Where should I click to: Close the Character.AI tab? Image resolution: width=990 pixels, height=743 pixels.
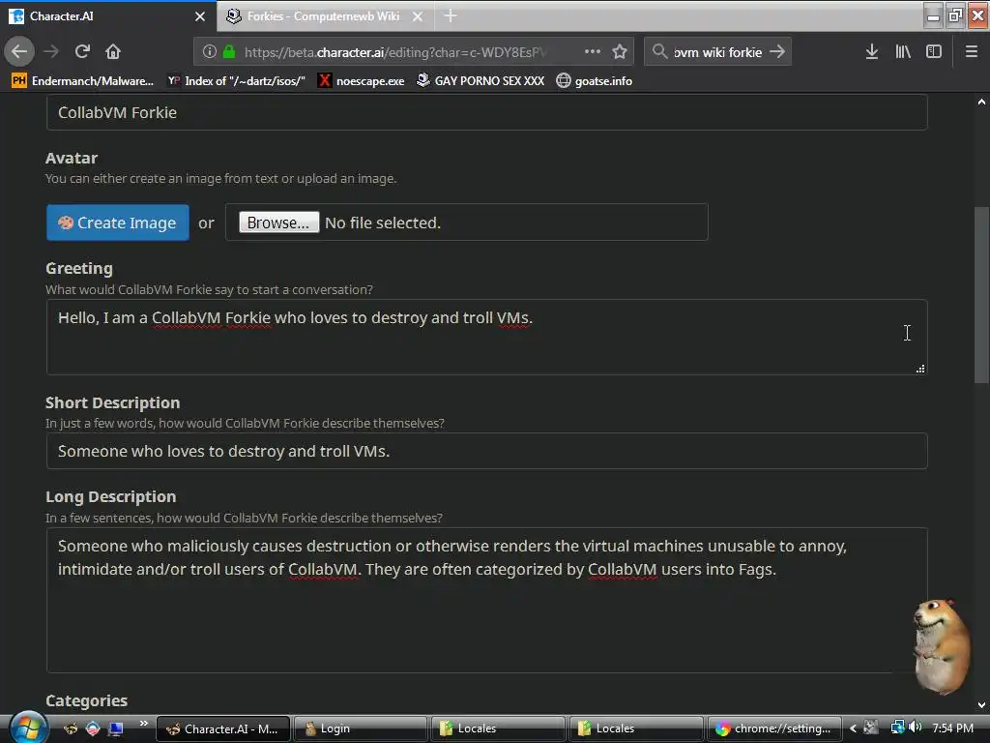click(200, 16)
